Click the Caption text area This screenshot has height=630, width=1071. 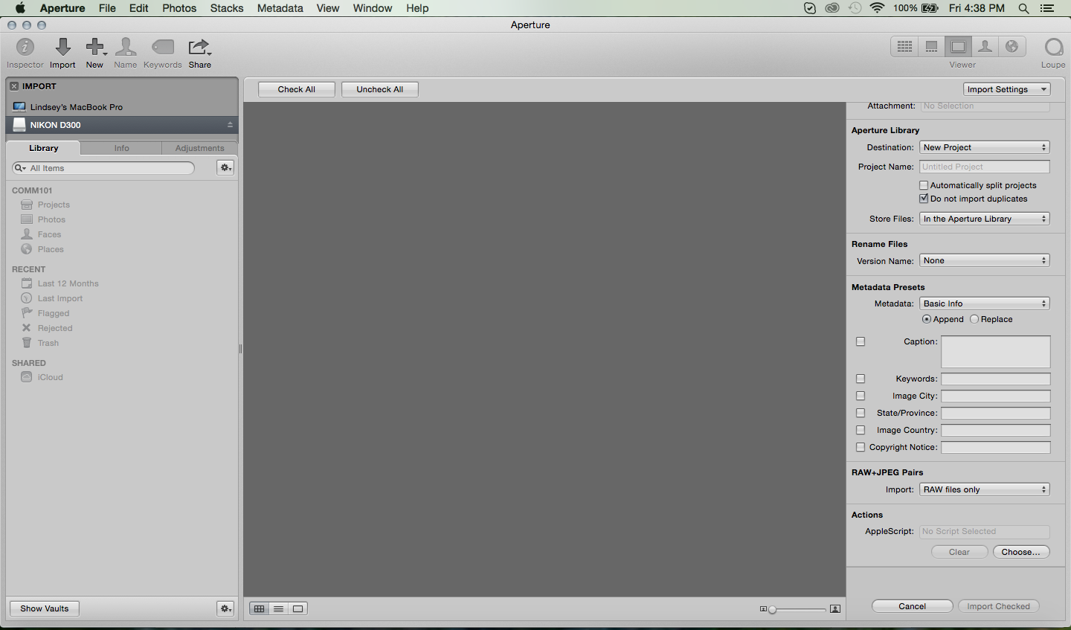[x=996, y=352]
